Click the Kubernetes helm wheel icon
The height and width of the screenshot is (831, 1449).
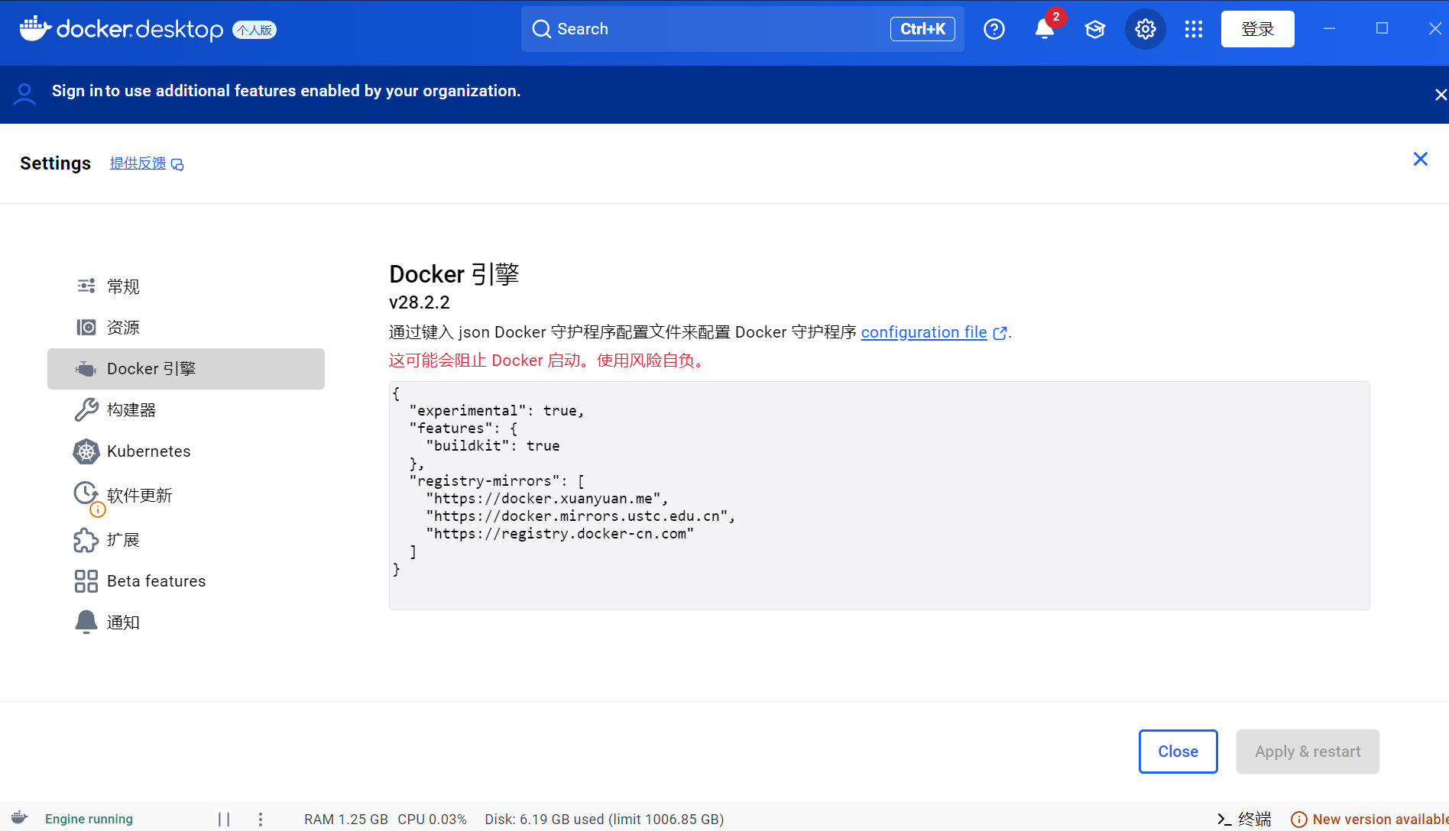tap(86, 451)
